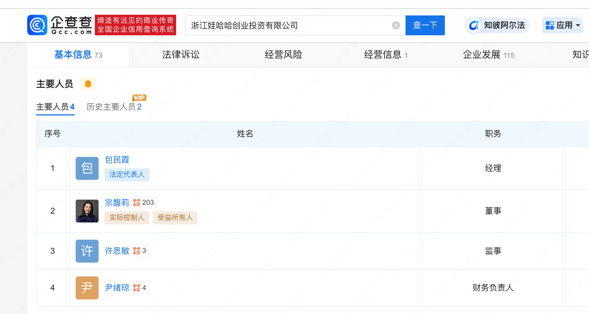Open the 知彼阿尔法 AI assistant
Viewport: 589px width, 314px height.
[x=497, y=25]
